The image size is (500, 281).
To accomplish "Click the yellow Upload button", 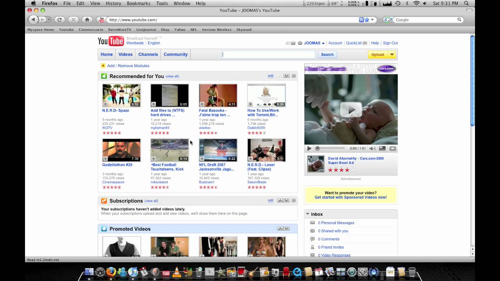I will click(378, 55).
